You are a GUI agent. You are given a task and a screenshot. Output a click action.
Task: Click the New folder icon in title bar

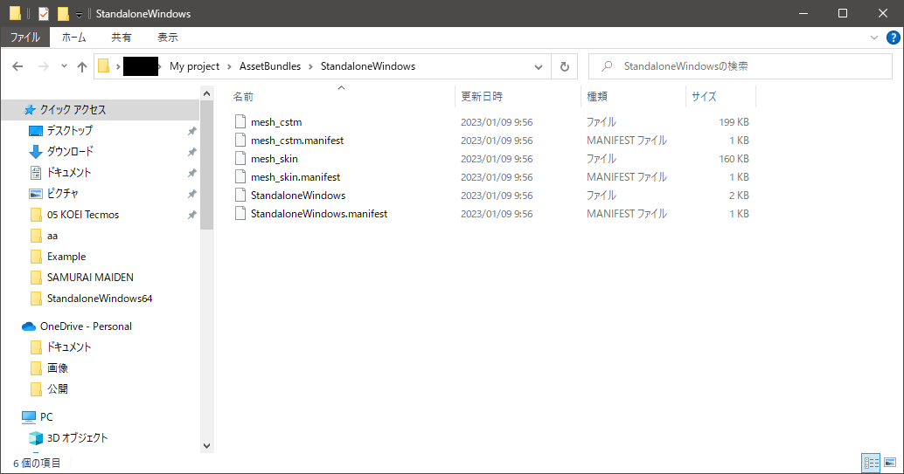point(64,13)
